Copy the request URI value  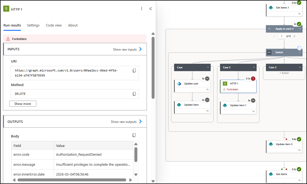(134, 70)
